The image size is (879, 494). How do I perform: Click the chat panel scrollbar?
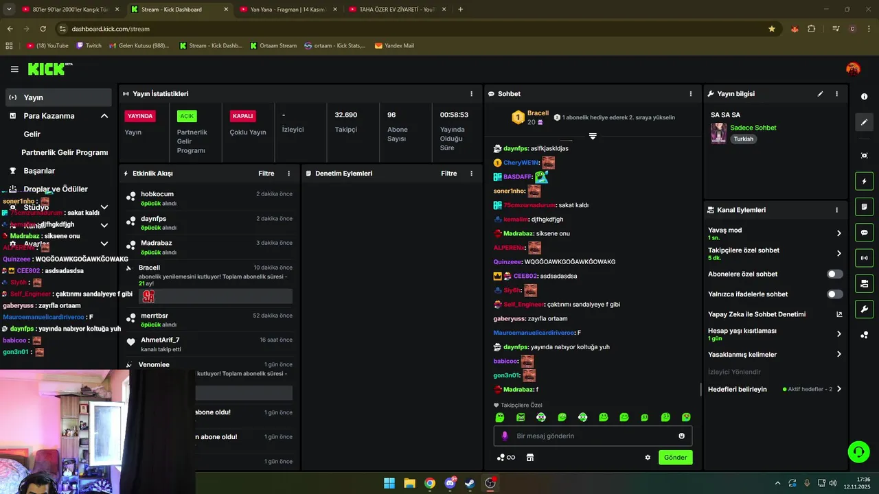pyautogui.click(x=700, y=389)
